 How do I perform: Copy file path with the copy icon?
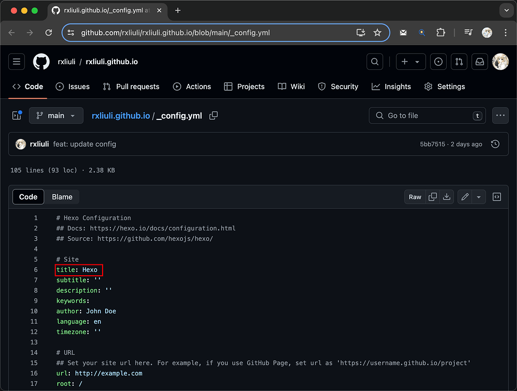point(213,116)
